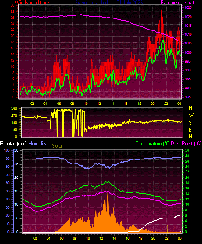Click the blue 70 humidity axis value

[7, 175]
